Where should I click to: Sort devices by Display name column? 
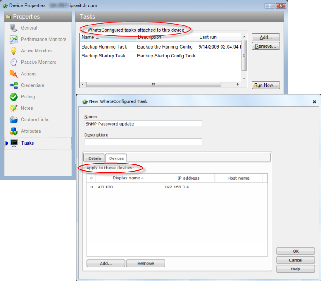coord(129,178)
